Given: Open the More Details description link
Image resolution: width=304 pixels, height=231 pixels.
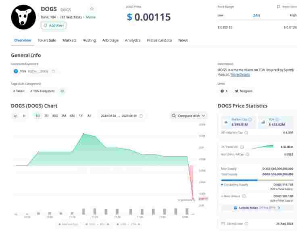Looking at the screenshot, I should pyautogui.click(x=240, y=74).
